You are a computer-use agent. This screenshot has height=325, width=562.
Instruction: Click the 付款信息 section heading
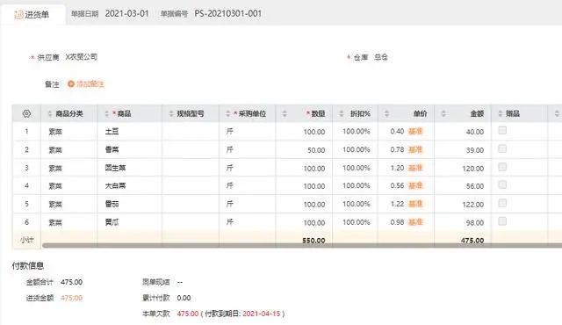pyautogui.click(x=28, y=265)
